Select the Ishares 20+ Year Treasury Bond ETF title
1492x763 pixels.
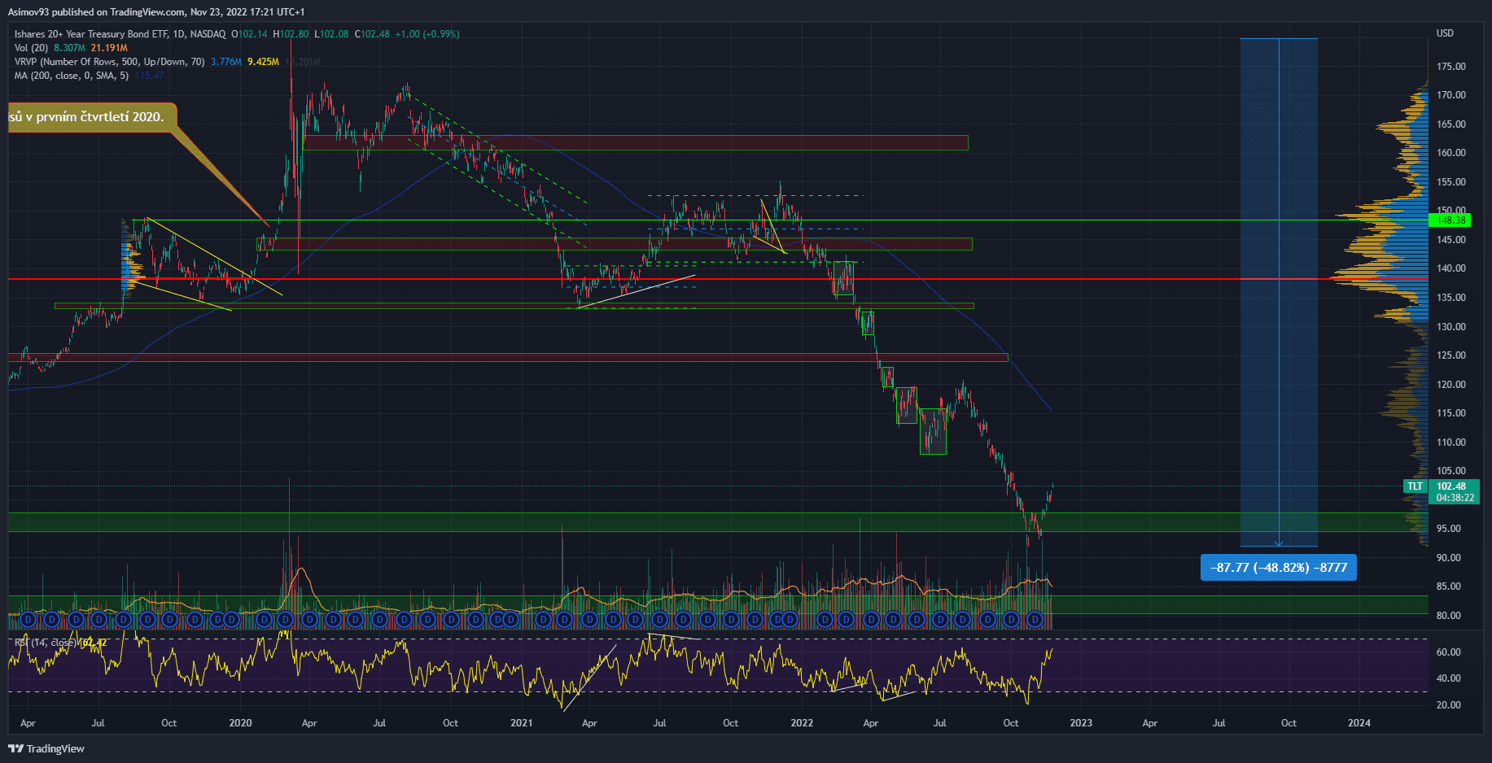coord(120,34)
